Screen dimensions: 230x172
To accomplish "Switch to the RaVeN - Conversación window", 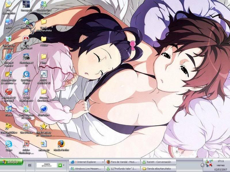I will (x=158, y=162).
